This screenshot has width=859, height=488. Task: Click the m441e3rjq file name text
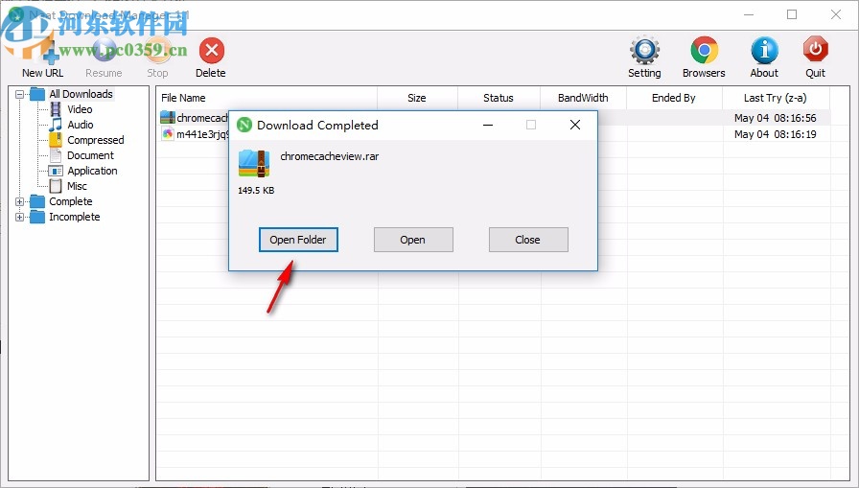(x=202, y=134)
